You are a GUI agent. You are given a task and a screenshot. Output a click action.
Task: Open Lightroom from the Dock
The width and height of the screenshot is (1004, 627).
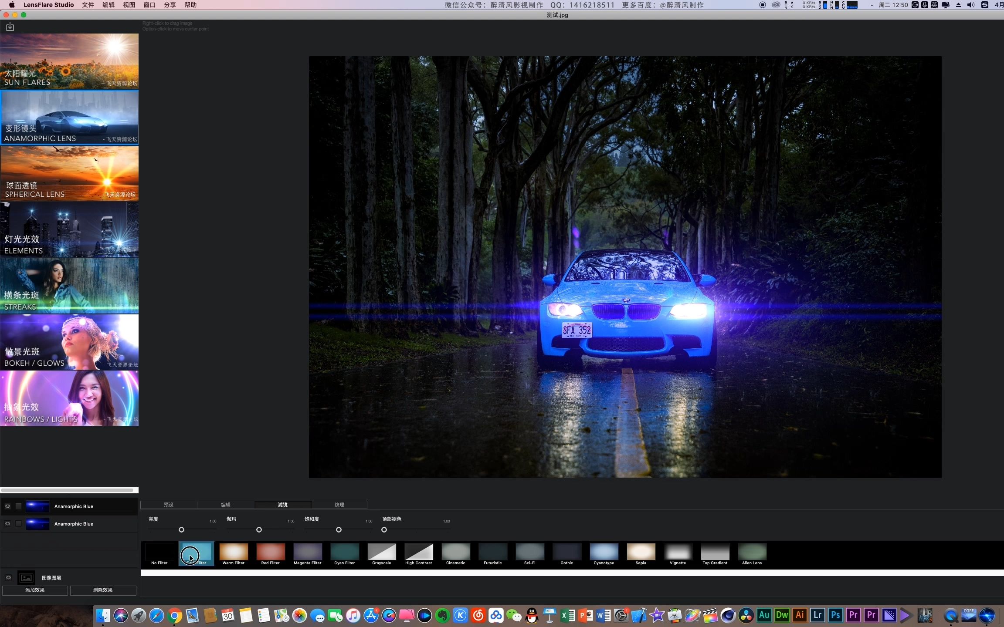pos(817,615)
